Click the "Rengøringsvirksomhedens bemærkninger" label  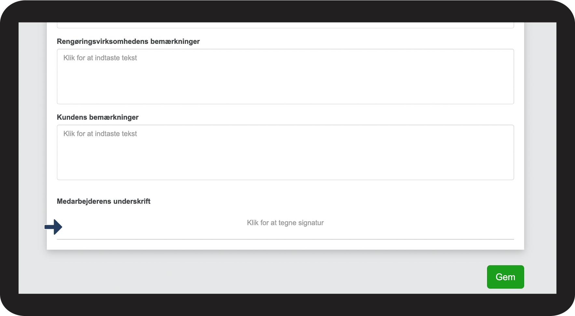pos(128,42)
